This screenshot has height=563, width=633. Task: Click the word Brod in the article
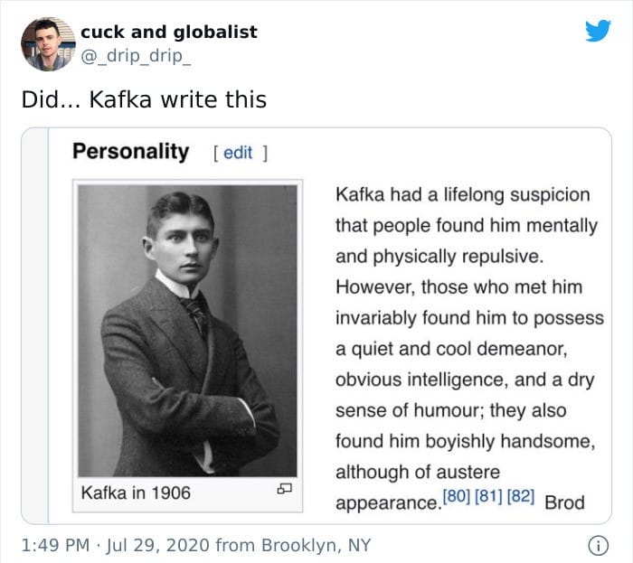tap(564, 502)
